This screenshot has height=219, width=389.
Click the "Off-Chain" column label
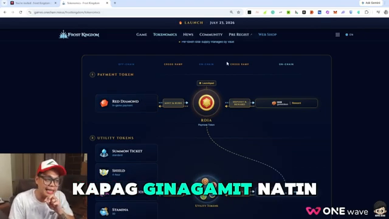[x=126, y=64]
